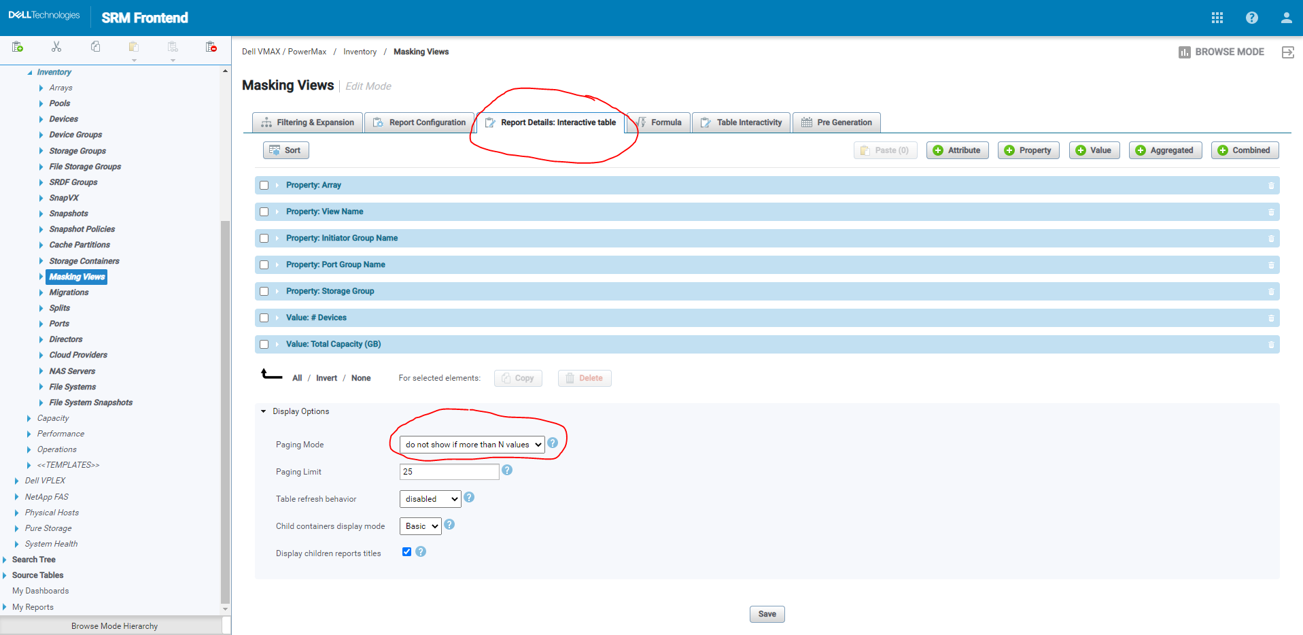Check the Property: View Name checkbox
The width and height of the screenshot is (1303, 635).
[264, 211]
